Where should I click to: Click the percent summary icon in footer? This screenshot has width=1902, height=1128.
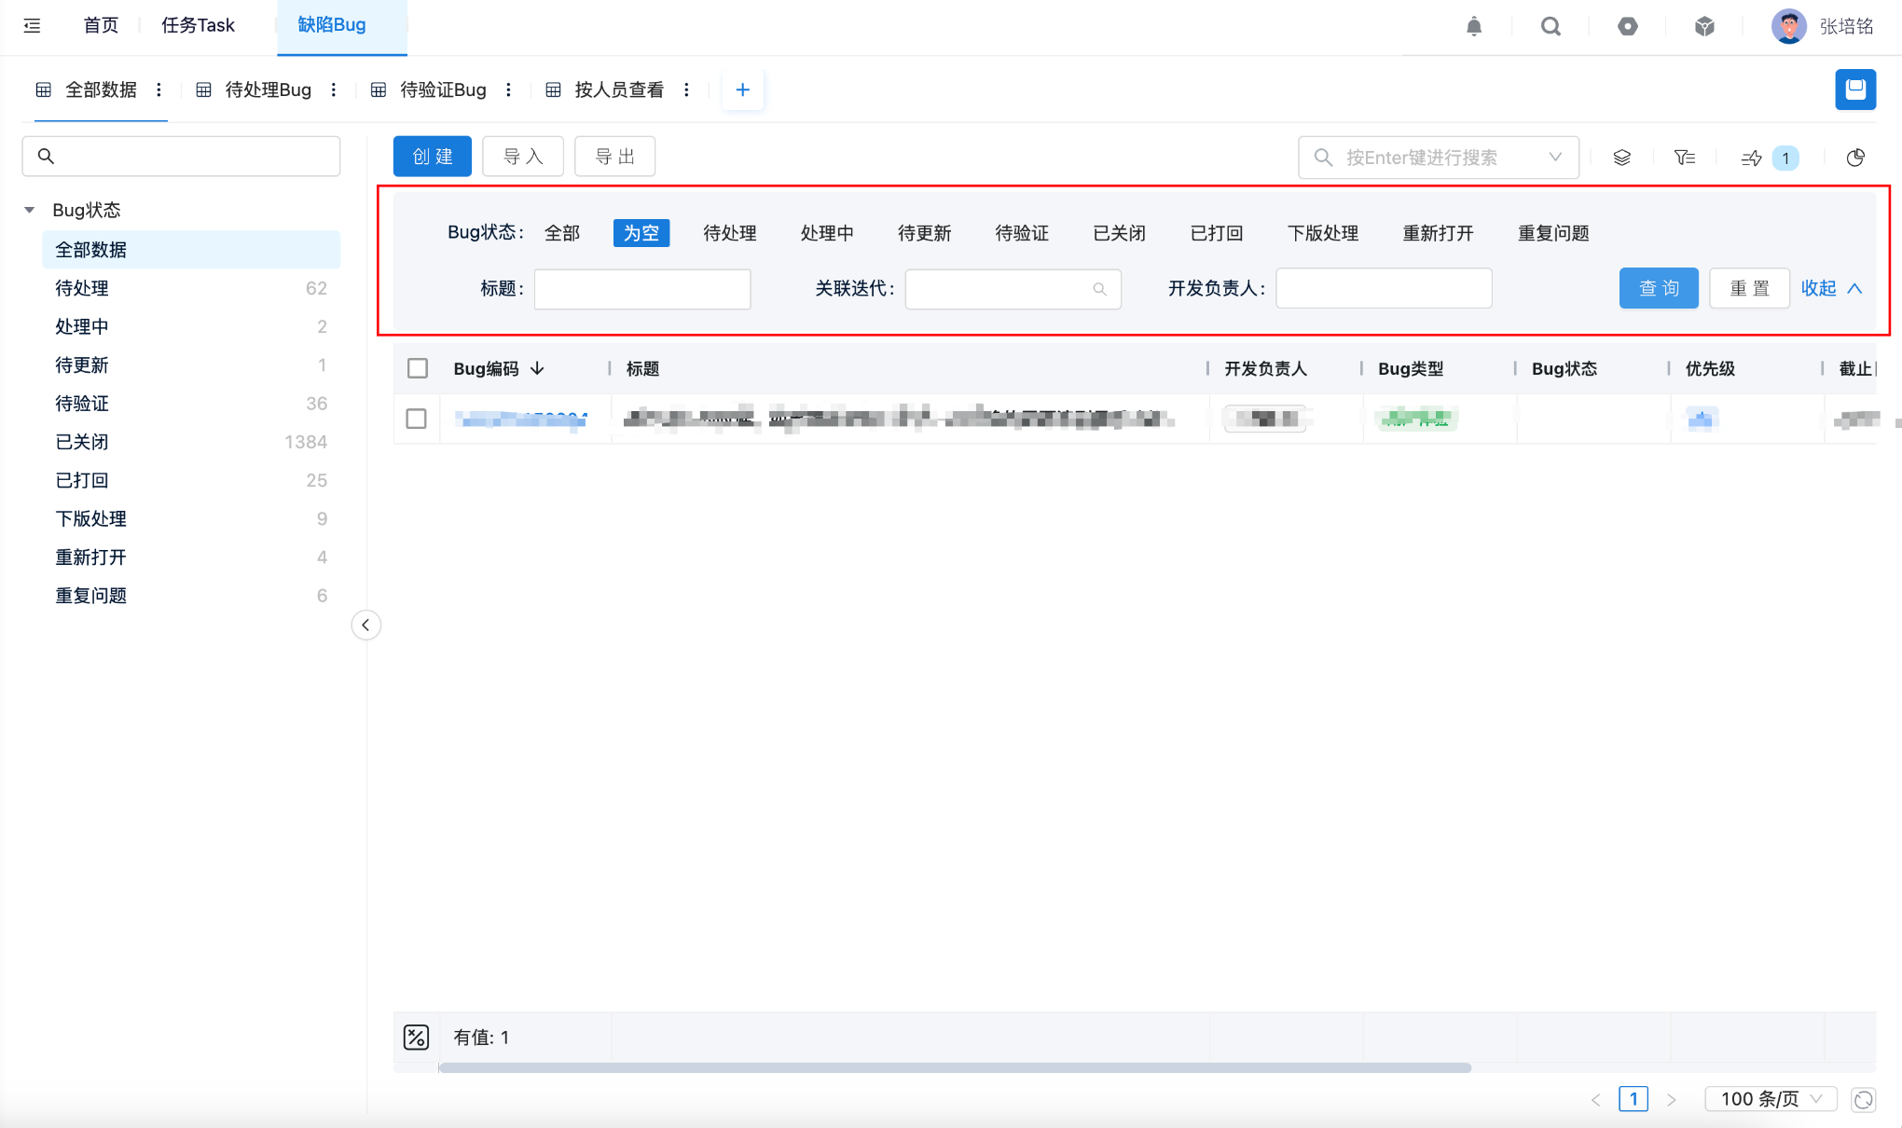(x=416, y=1037)
